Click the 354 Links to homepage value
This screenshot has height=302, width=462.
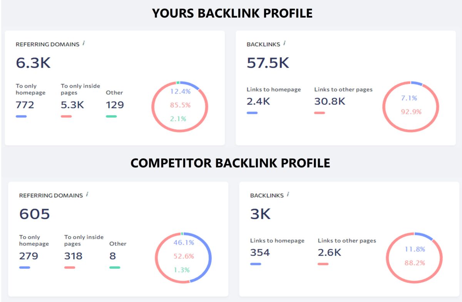260,252
